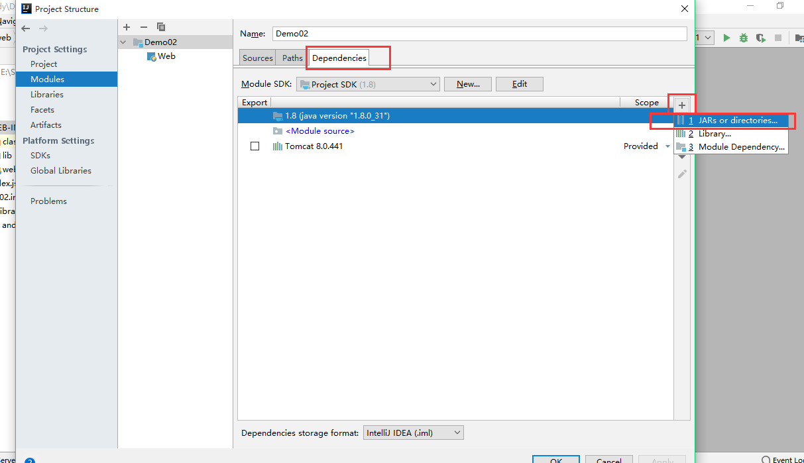Screen dimensions: 804x463
Task: Open SDKs under Platform Settings
Action: (x=40, y=156)
